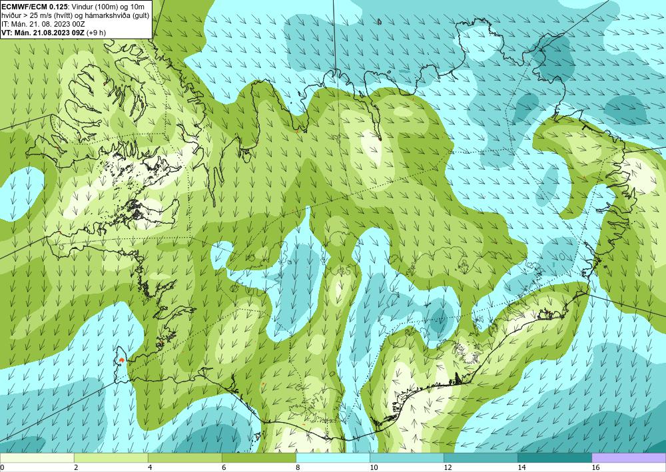Click the legend scale label '10'
Viewport: 666px width, 472px height.
374,467
